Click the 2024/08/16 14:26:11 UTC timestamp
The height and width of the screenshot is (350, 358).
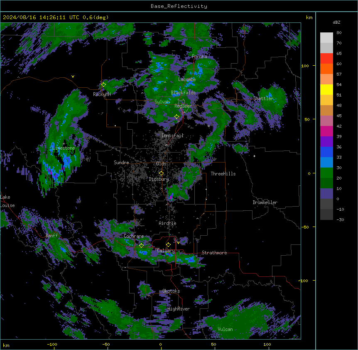coord(41,17)
